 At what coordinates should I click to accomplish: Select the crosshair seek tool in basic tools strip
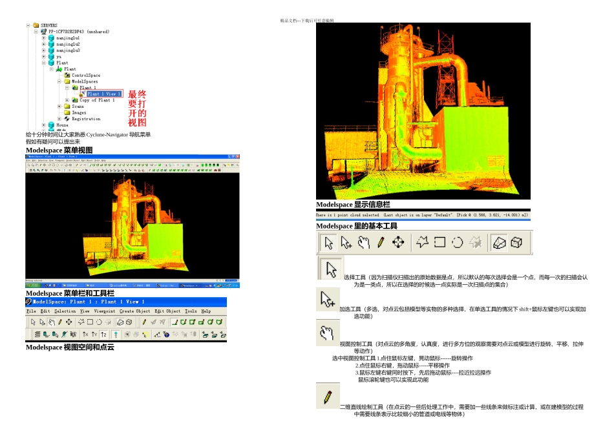click(398, 243)
